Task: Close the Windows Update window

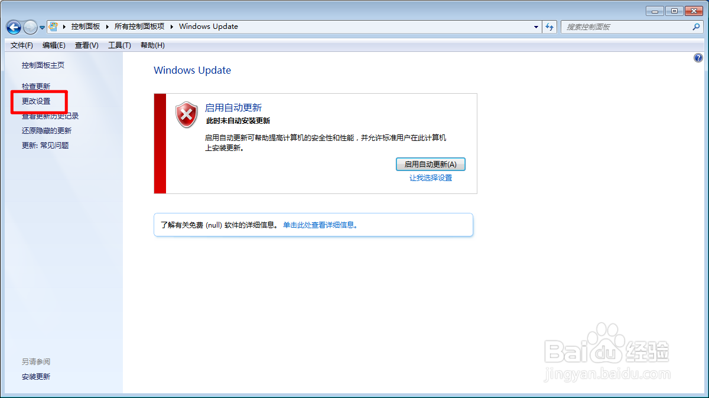Action: [x=694, y=11]
